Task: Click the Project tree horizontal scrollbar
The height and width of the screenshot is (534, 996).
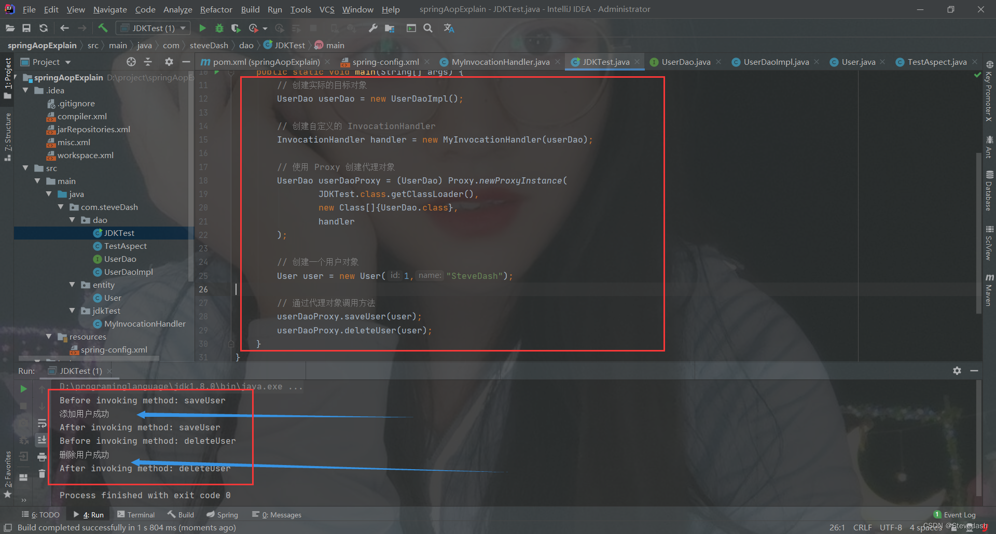Action: click(88, 358)
